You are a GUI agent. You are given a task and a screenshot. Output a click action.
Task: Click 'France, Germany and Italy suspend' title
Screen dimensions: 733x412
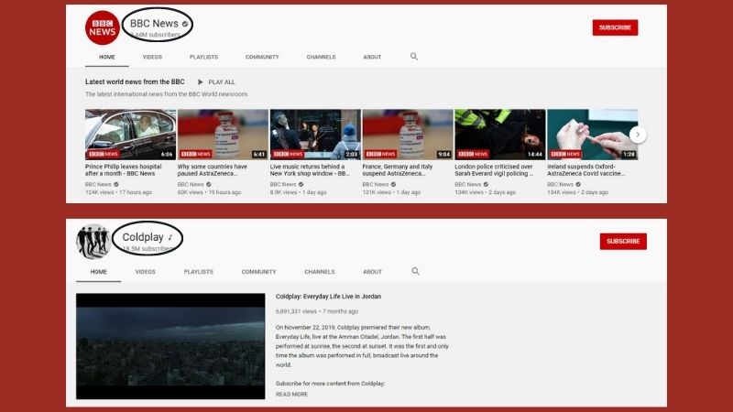[x=398, y=170]
